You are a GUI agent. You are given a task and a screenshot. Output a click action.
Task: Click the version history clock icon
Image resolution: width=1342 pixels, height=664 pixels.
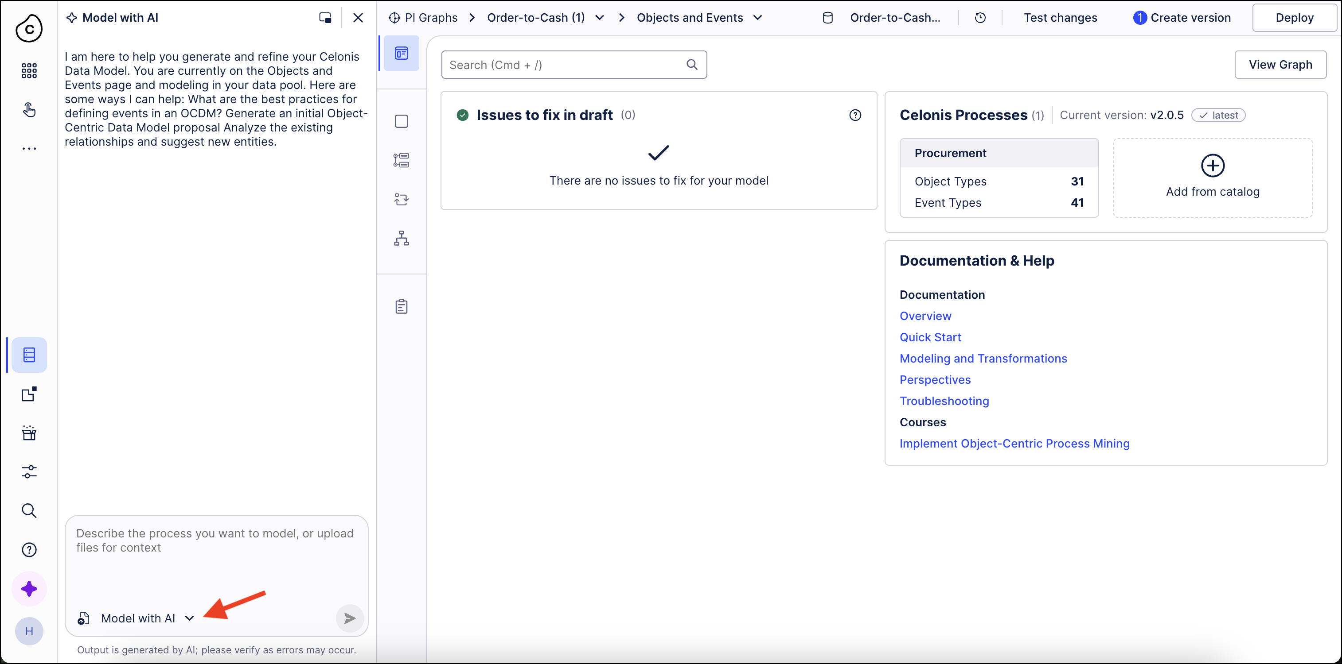pos(980,18)
